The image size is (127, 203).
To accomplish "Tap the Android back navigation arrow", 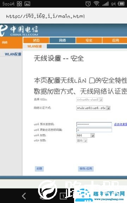I will (x=24, y=196).
